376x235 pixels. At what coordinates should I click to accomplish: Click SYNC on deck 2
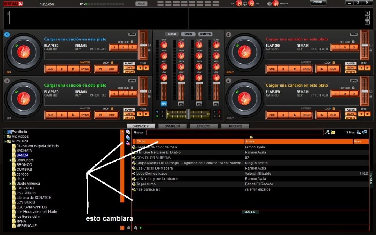307,69
